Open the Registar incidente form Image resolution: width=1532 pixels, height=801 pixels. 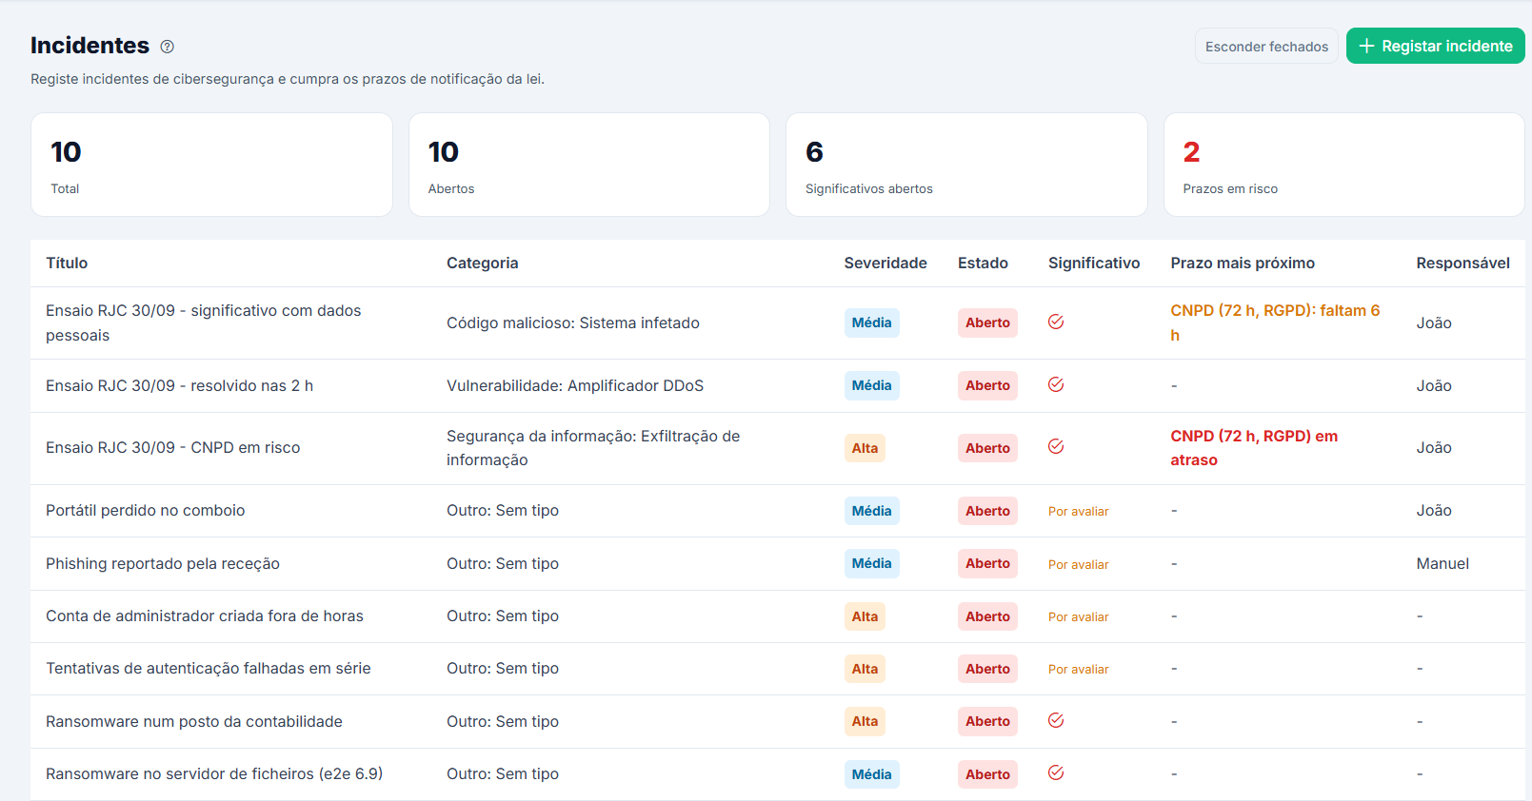click(1435, 46)
